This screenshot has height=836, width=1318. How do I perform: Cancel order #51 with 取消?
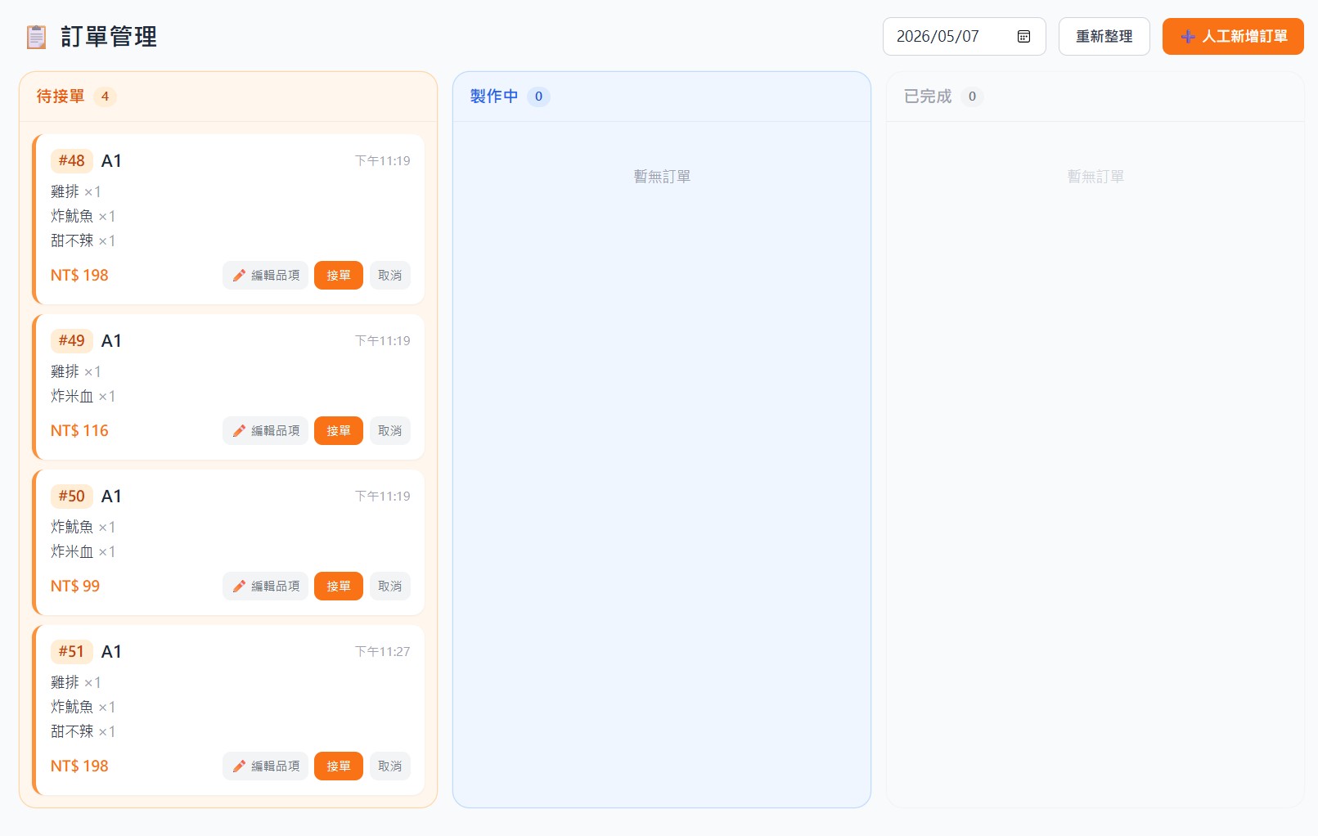[390, 766]
